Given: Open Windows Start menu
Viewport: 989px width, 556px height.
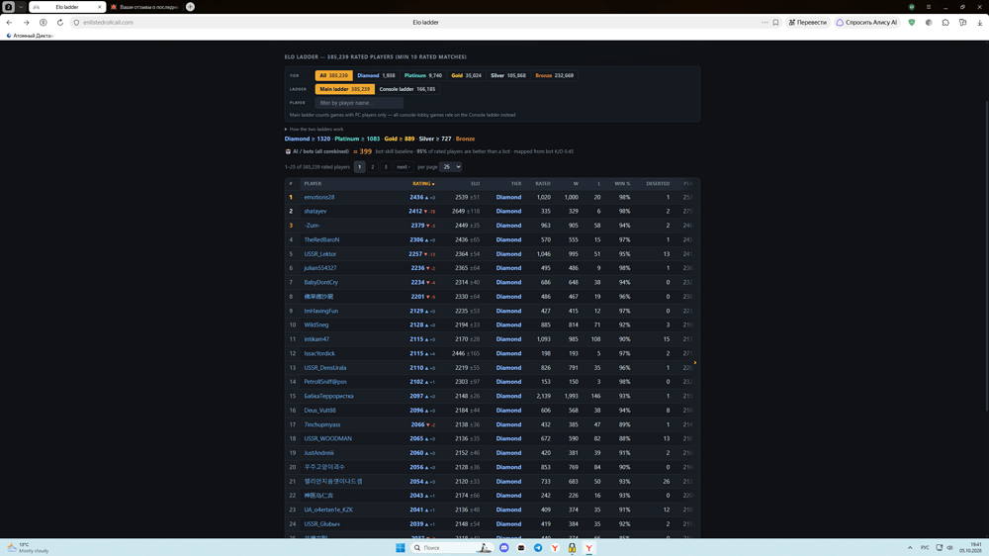Looking at the screenshot, I should click(x=400, y=548).
